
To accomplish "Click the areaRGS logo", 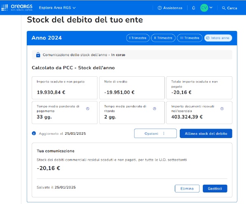I will click(22, 7).
